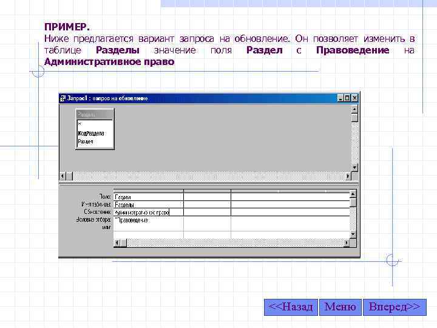Click upper pane horizontal scroll left arrow
The width and height of the screenshot is (437, 328).
(63, 176)
